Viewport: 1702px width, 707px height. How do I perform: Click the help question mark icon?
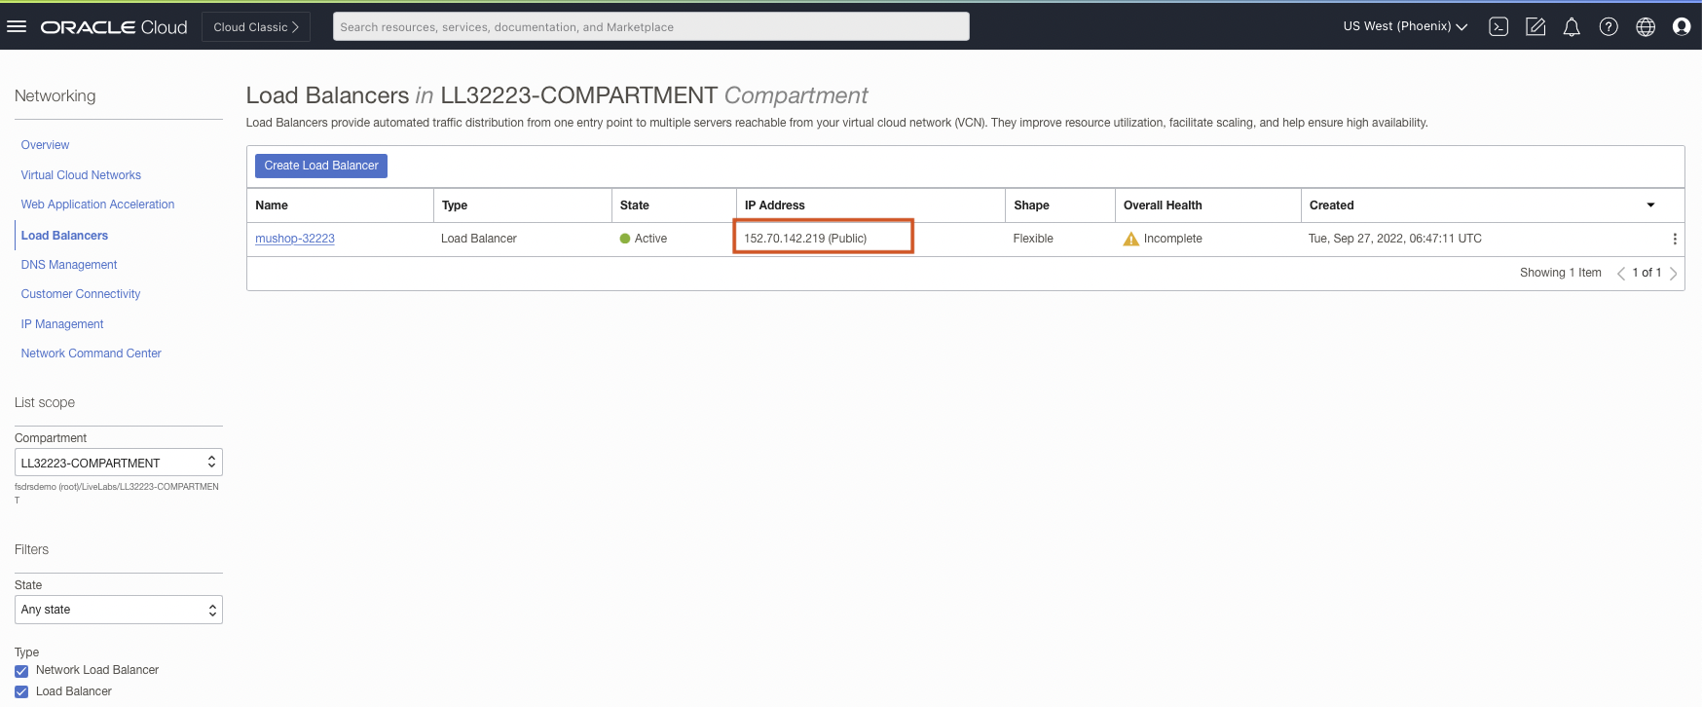pos(1609,27)
